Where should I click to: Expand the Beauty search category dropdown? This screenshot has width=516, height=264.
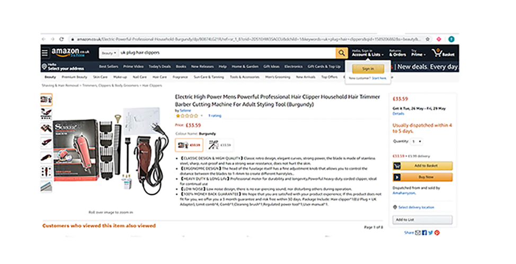[x=109, y=53]
